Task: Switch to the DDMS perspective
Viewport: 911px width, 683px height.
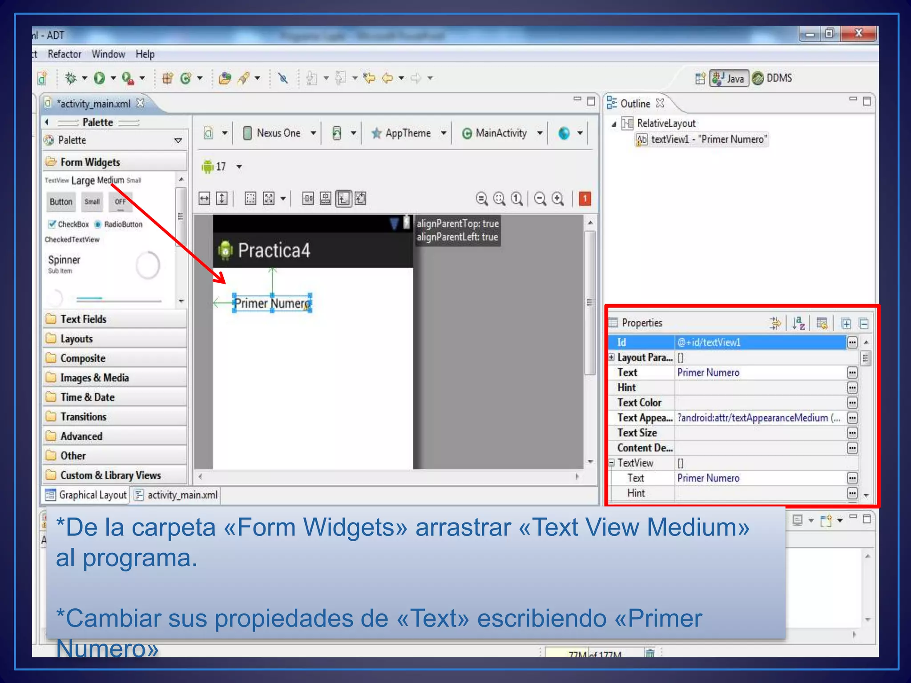Action: (x=772, y=78)
